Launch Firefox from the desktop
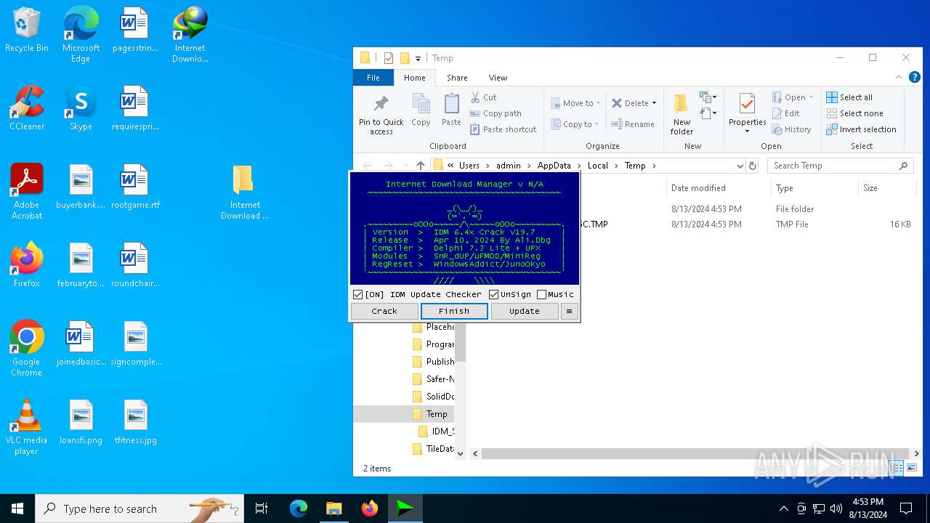The image size is (930, 523). [27, 265]
